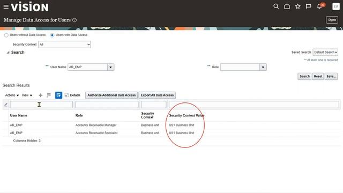The width and height of the screenshot is (343, 193).
Task: Click the Done button
Action: [x=332, y=20]
